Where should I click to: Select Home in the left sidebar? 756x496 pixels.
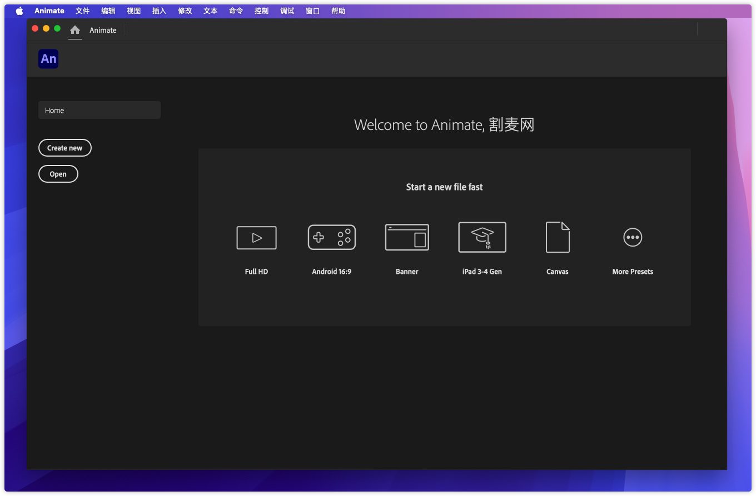(x=99, y=110)
